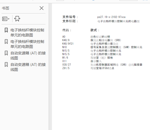Click the code X30/27

tap(67, 65)
